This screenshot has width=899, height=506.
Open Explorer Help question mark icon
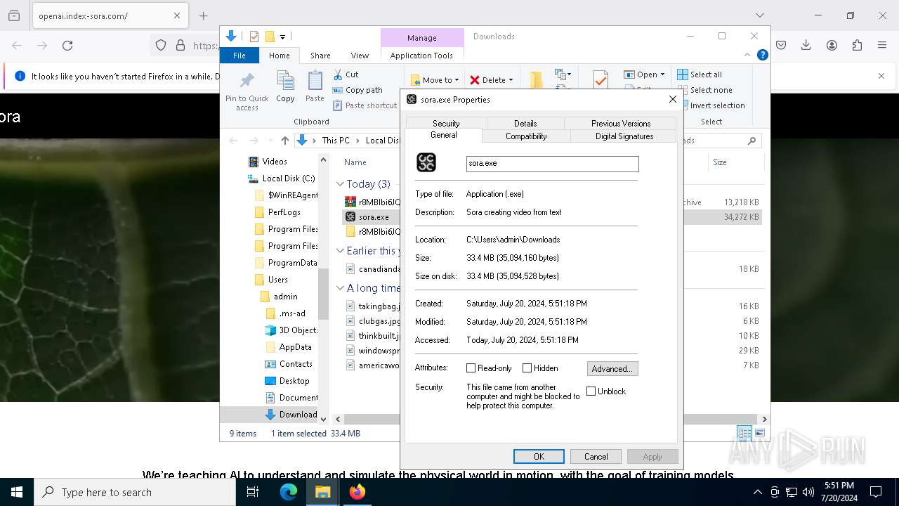762,55
